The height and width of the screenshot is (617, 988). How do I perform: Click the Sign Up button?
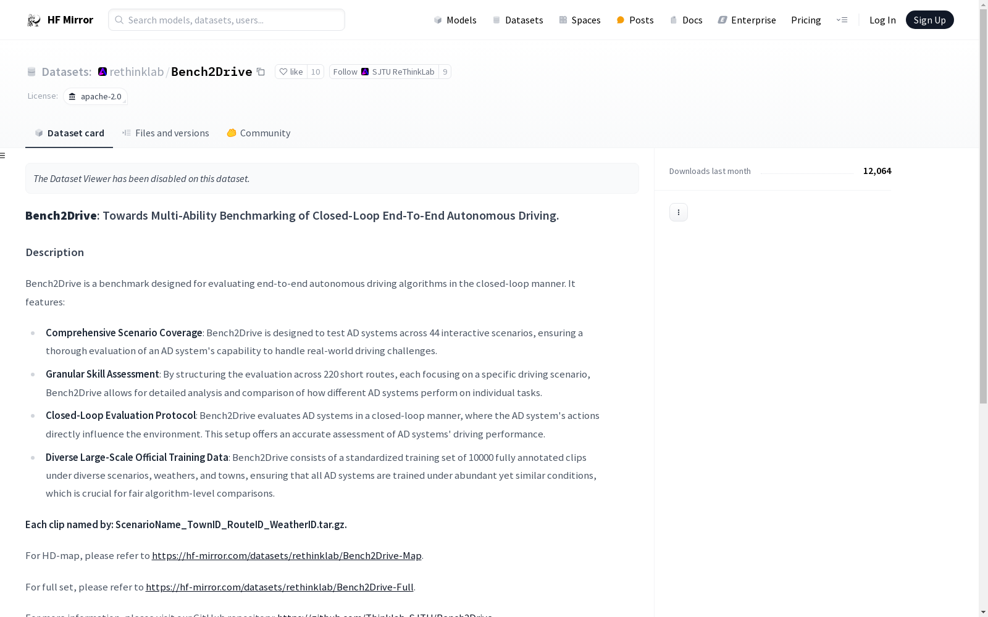[x=929, y=20]
